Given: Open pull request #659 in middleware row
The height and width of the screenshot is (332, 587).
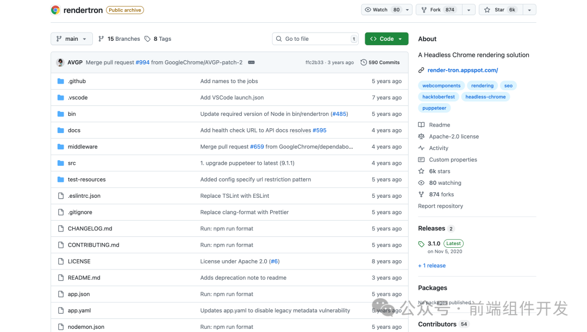Looking at the screenshot, I should click(x=257, y=147).
